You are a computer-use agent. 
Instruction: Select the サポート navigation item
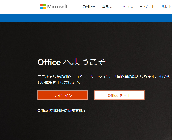[166, 7]
